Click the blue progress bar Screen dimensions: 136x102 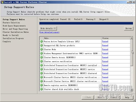[x=86, y=23]
